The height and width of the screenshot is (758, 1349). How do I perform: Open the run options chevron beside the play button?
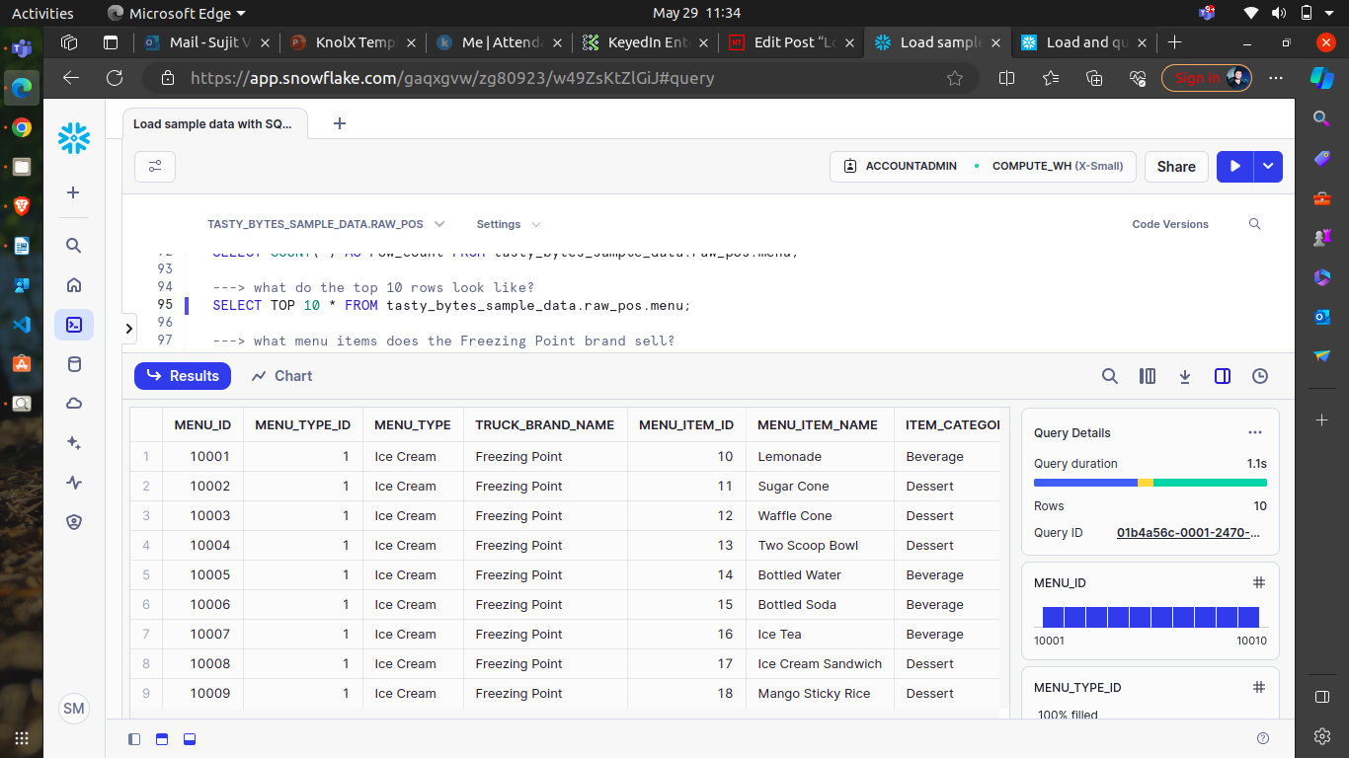tap(1266, 166)
